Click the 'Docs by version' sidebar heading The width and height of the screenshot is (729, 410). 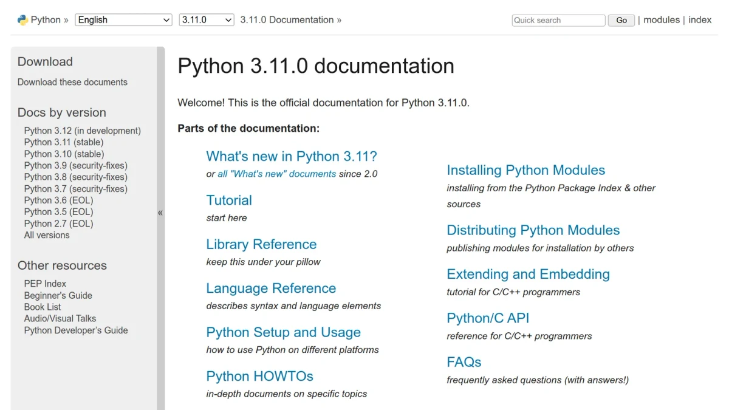[62, 112]
